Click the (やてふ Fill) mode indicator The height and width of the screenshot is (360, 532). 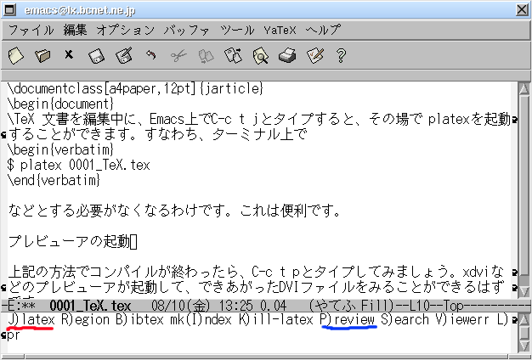point(352,307)
